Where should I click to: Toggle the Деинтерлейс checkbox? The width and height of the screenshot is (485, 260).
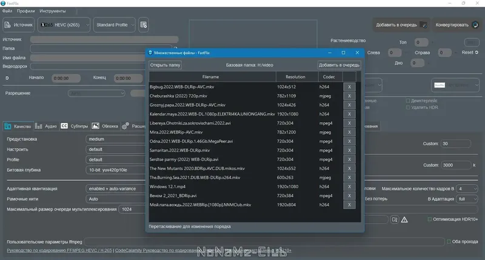(x=408, y=101)
